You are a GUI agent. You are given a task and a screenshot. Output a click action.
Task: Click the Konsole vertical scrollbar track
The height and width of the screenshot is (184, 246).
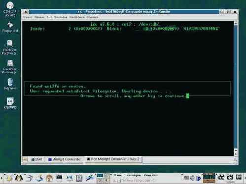[236, 87]
